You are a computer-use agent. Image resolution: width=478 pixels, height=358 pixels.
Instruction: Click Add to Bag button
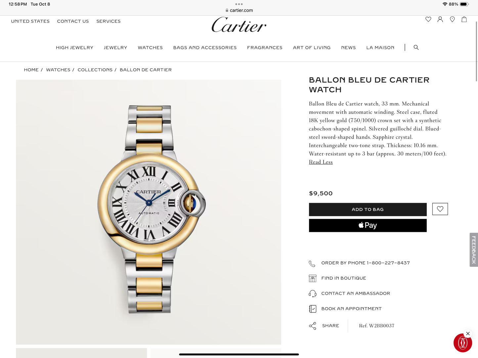368,209
